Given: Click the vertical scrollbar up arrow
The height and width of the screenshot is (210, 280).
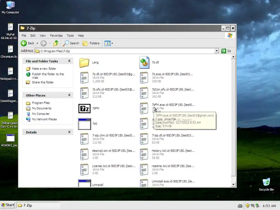Looking at the screenshot, I should coord(233,57).
